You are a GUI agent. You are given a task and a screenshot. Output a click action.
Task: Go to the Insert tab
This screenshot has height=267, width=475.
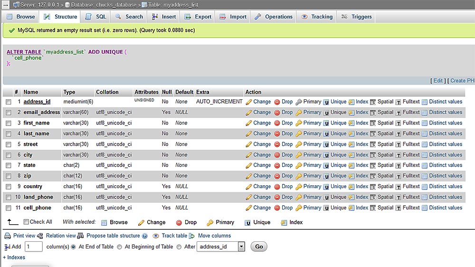click(163, 17)
